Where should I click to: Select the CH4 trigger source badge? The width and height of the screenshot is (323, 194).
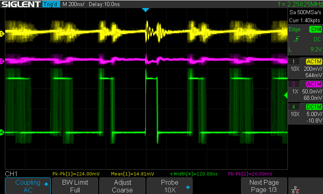[x=315, y=29]
